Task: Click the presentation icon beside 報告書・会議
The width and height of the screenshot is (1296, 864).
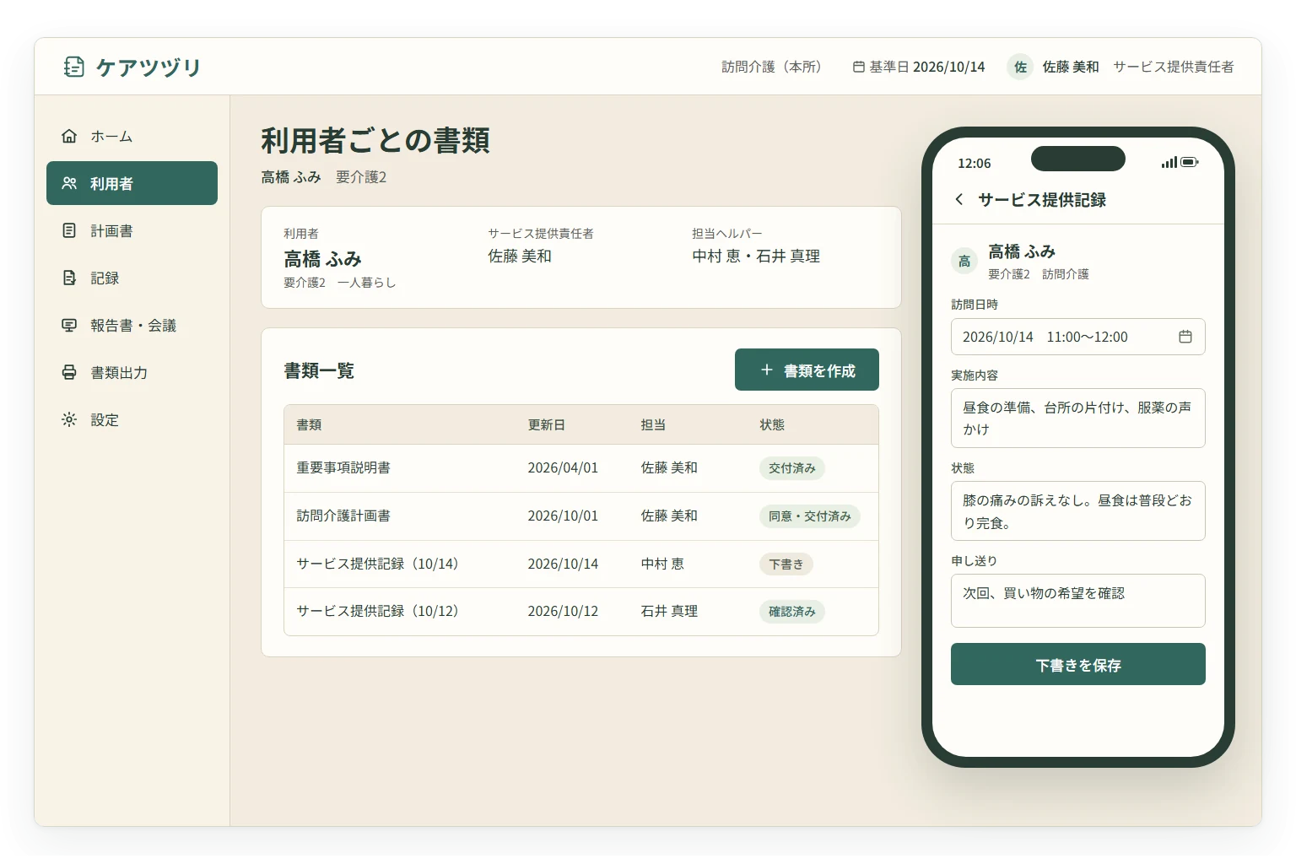Action: pyautogui.click(x=69, y=325)
